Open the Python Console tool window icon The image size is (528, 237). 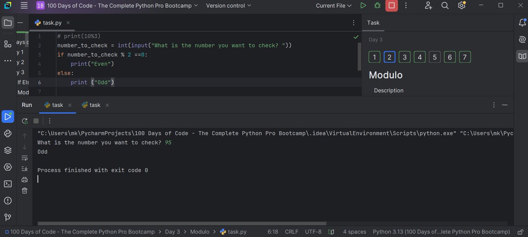[x=7, y=133]
